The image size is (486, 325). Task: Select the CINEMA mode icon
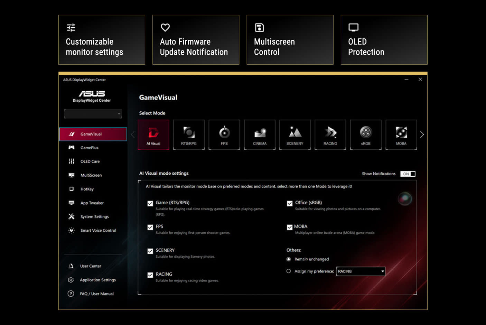(260, 134)
